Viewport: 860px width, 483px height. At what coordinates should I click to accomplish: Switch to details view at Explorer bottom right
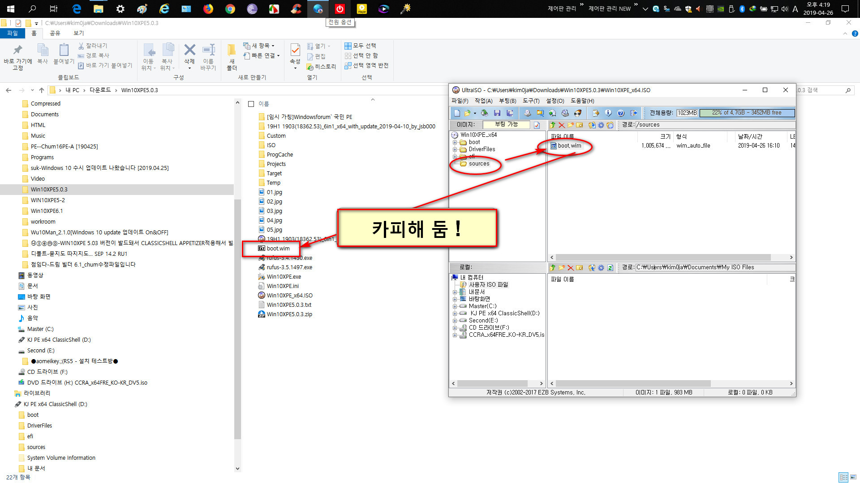[843, 477]
